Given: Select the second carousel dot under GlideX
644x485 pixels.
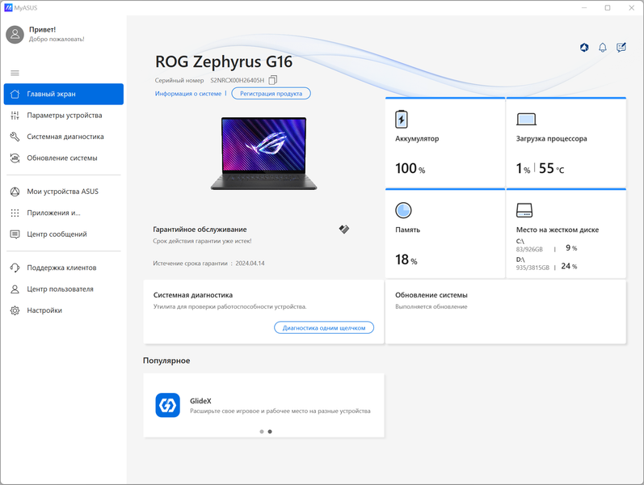Looking at the screenshot, I should pos(270,432).
